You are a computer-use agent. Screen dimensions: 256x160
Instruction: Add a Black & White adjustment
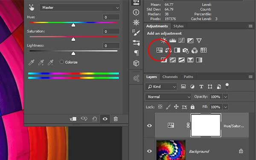coord(177,50)
